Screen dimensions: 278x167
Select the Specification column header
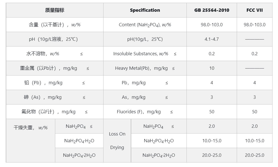tap(145, 10)
